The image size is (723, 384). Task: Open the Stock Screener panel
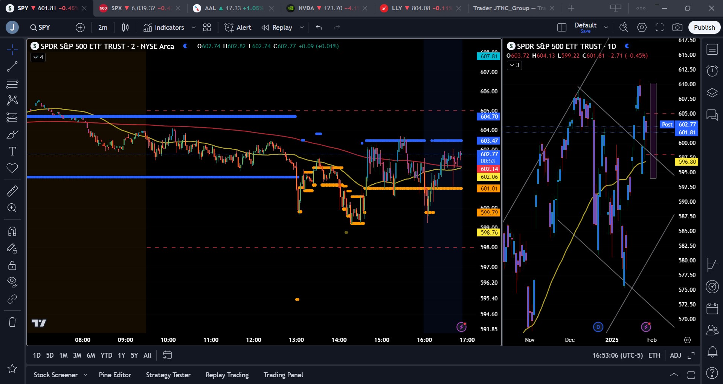[x=55, y=375]
